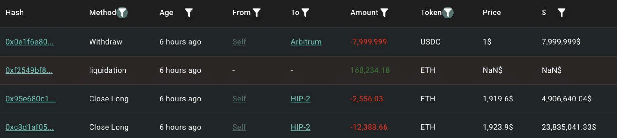This screenshot has width=617, height=138.
Task: Open Self link in the Withdraw row
Action: [x=239, y=42]
